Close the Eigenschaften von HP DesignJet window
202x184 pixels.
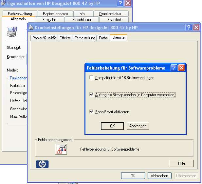128,3
